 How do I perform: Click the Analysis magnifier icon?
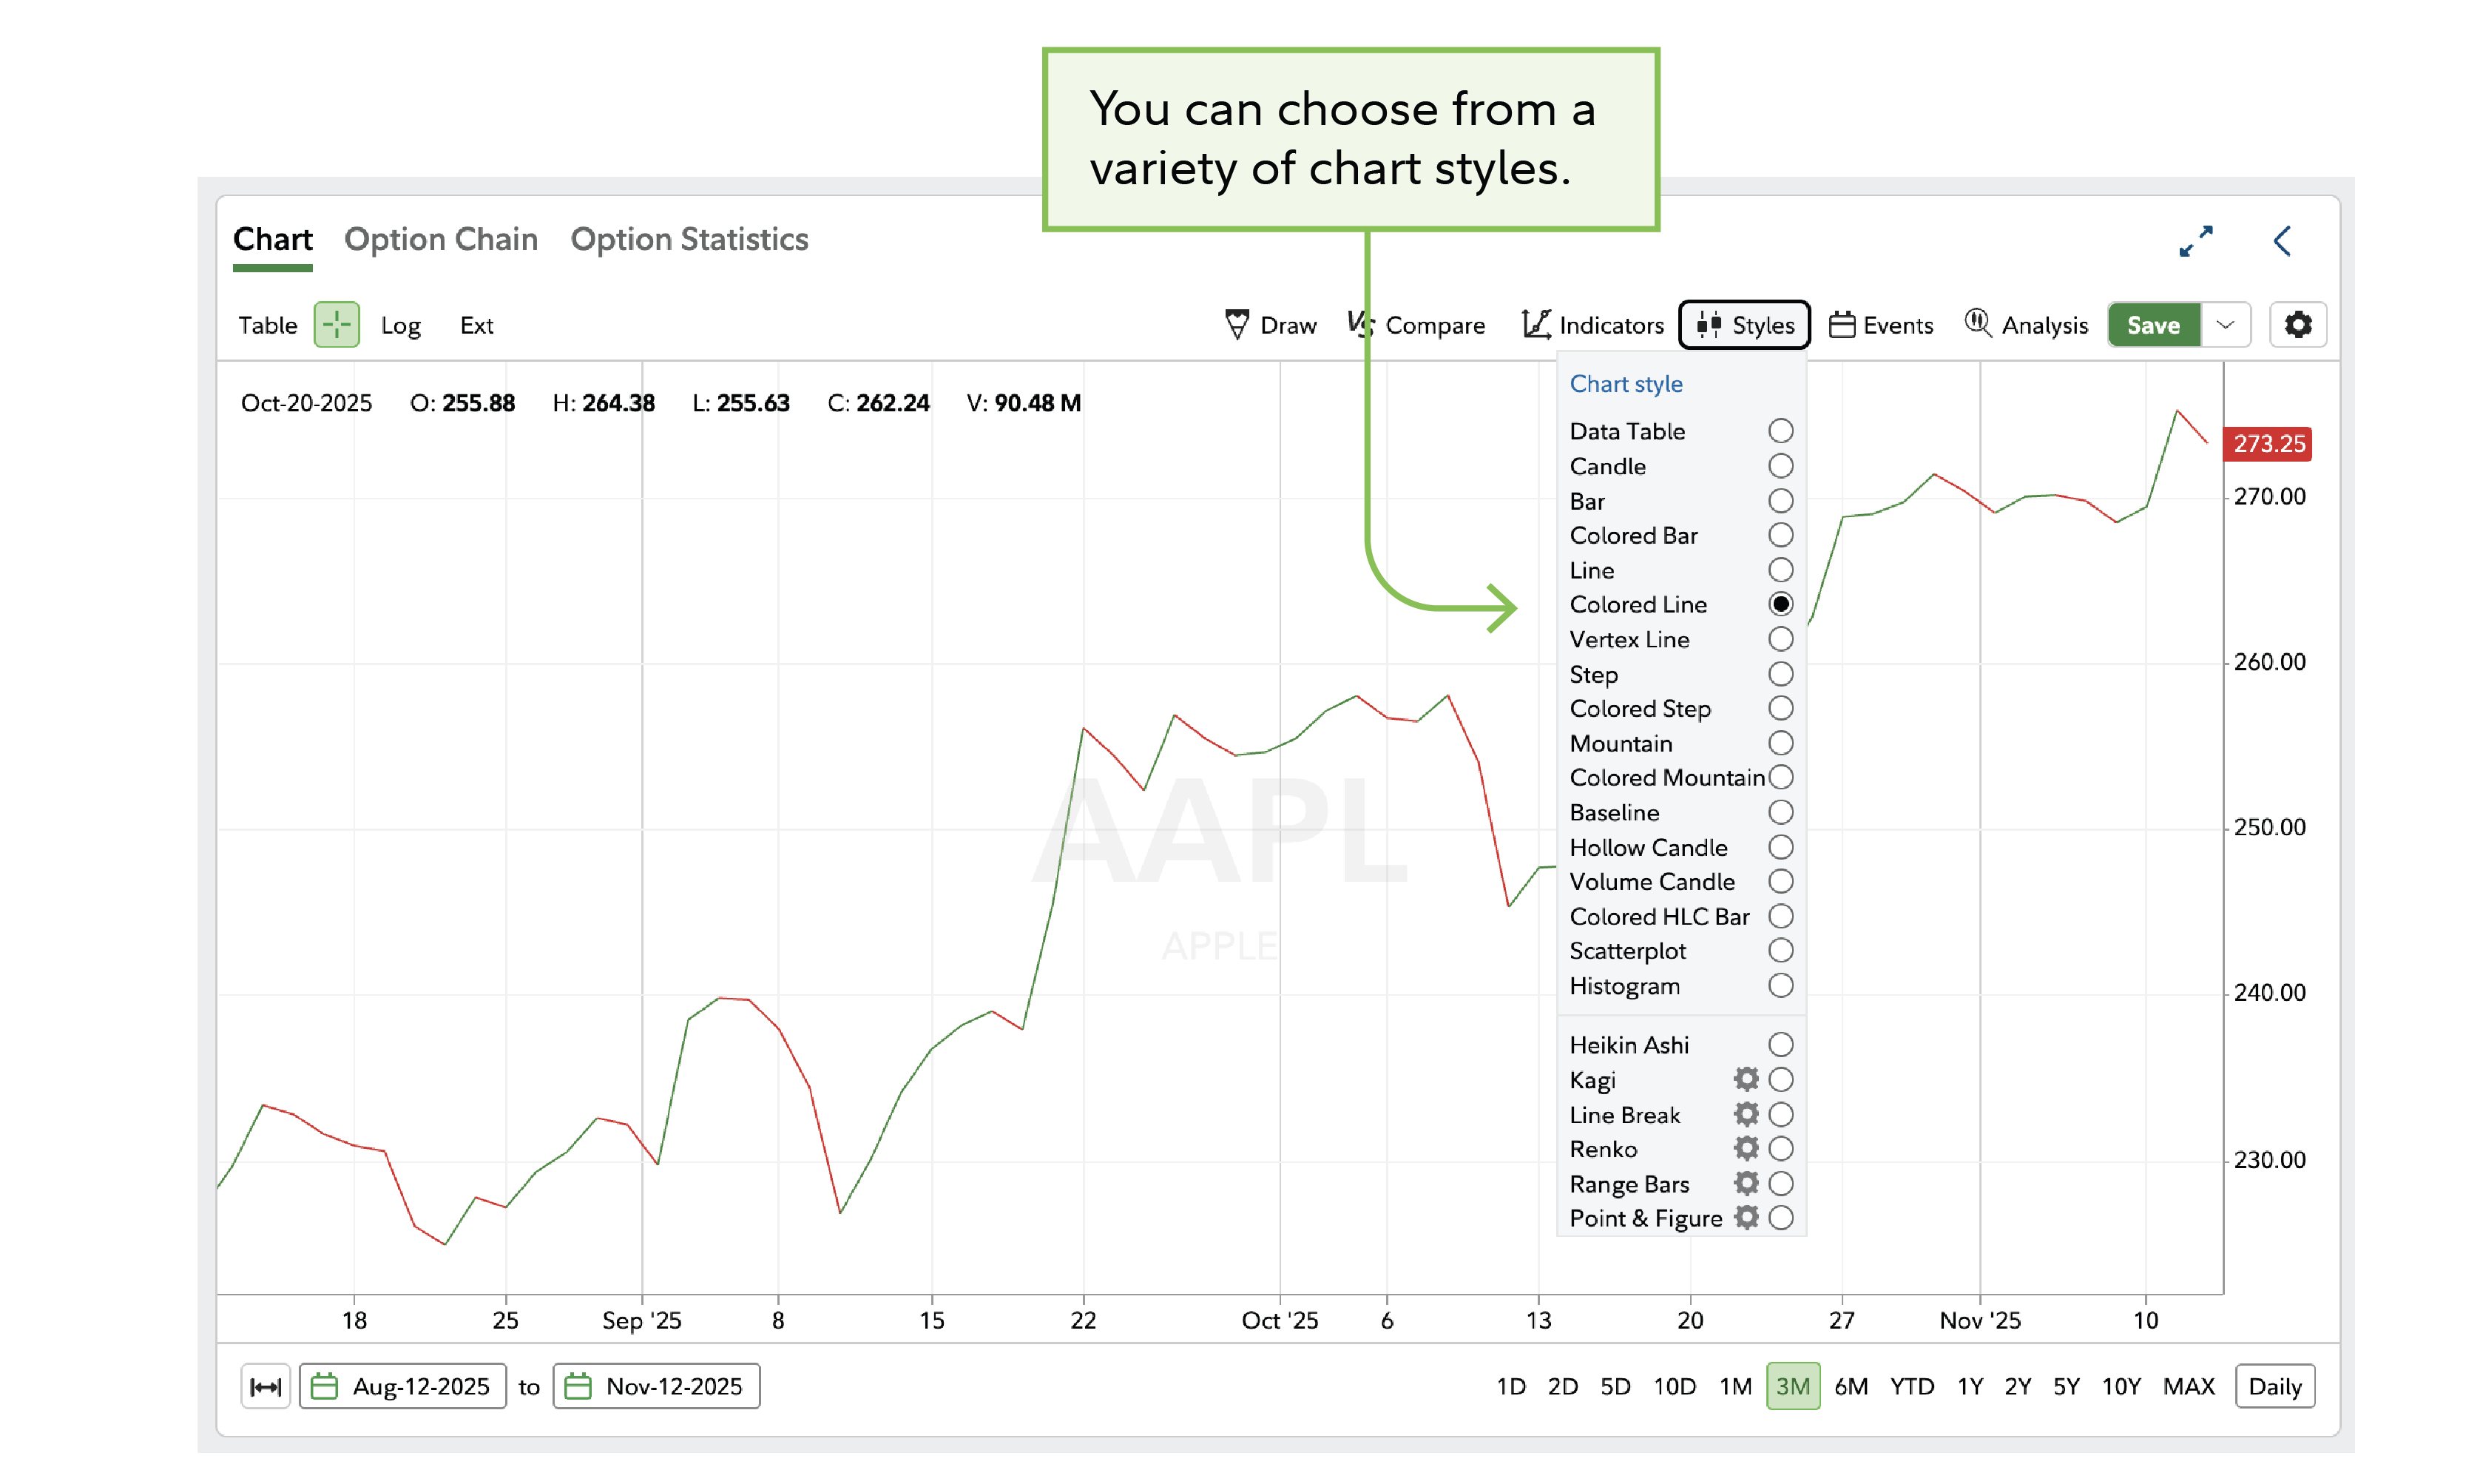1978,325
